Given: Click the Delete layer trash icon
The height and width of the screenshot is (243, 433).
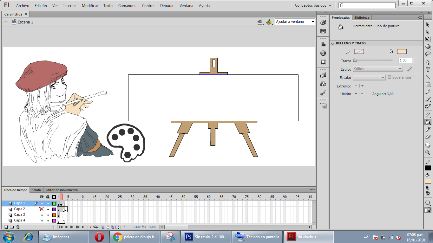Looking at the screenshot, I should pos(18,227).
